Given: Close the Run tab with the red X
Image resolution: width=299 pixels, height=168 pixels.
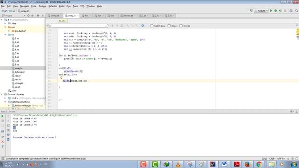Looking at the screenshot, I should tap(3, 142).
